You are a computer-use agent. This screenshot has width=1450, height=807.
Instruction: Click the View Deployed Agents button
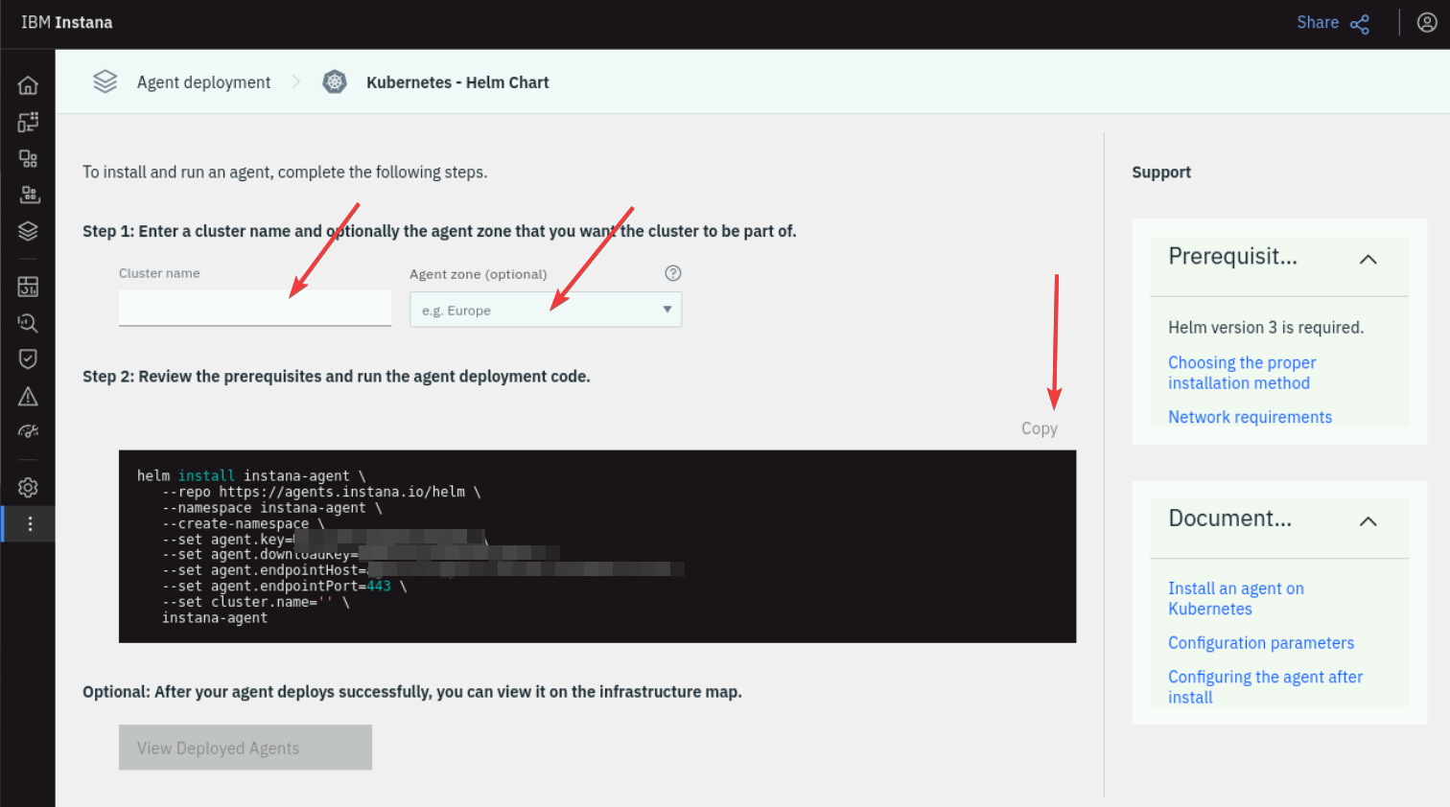tap(246, 748)
